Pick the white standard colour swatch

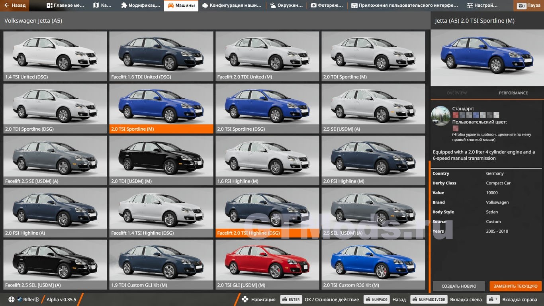point(496,115)
